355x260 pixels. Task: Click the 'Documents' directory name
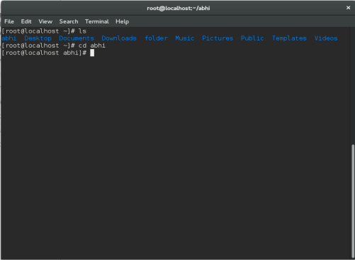[x=77, y=38]
